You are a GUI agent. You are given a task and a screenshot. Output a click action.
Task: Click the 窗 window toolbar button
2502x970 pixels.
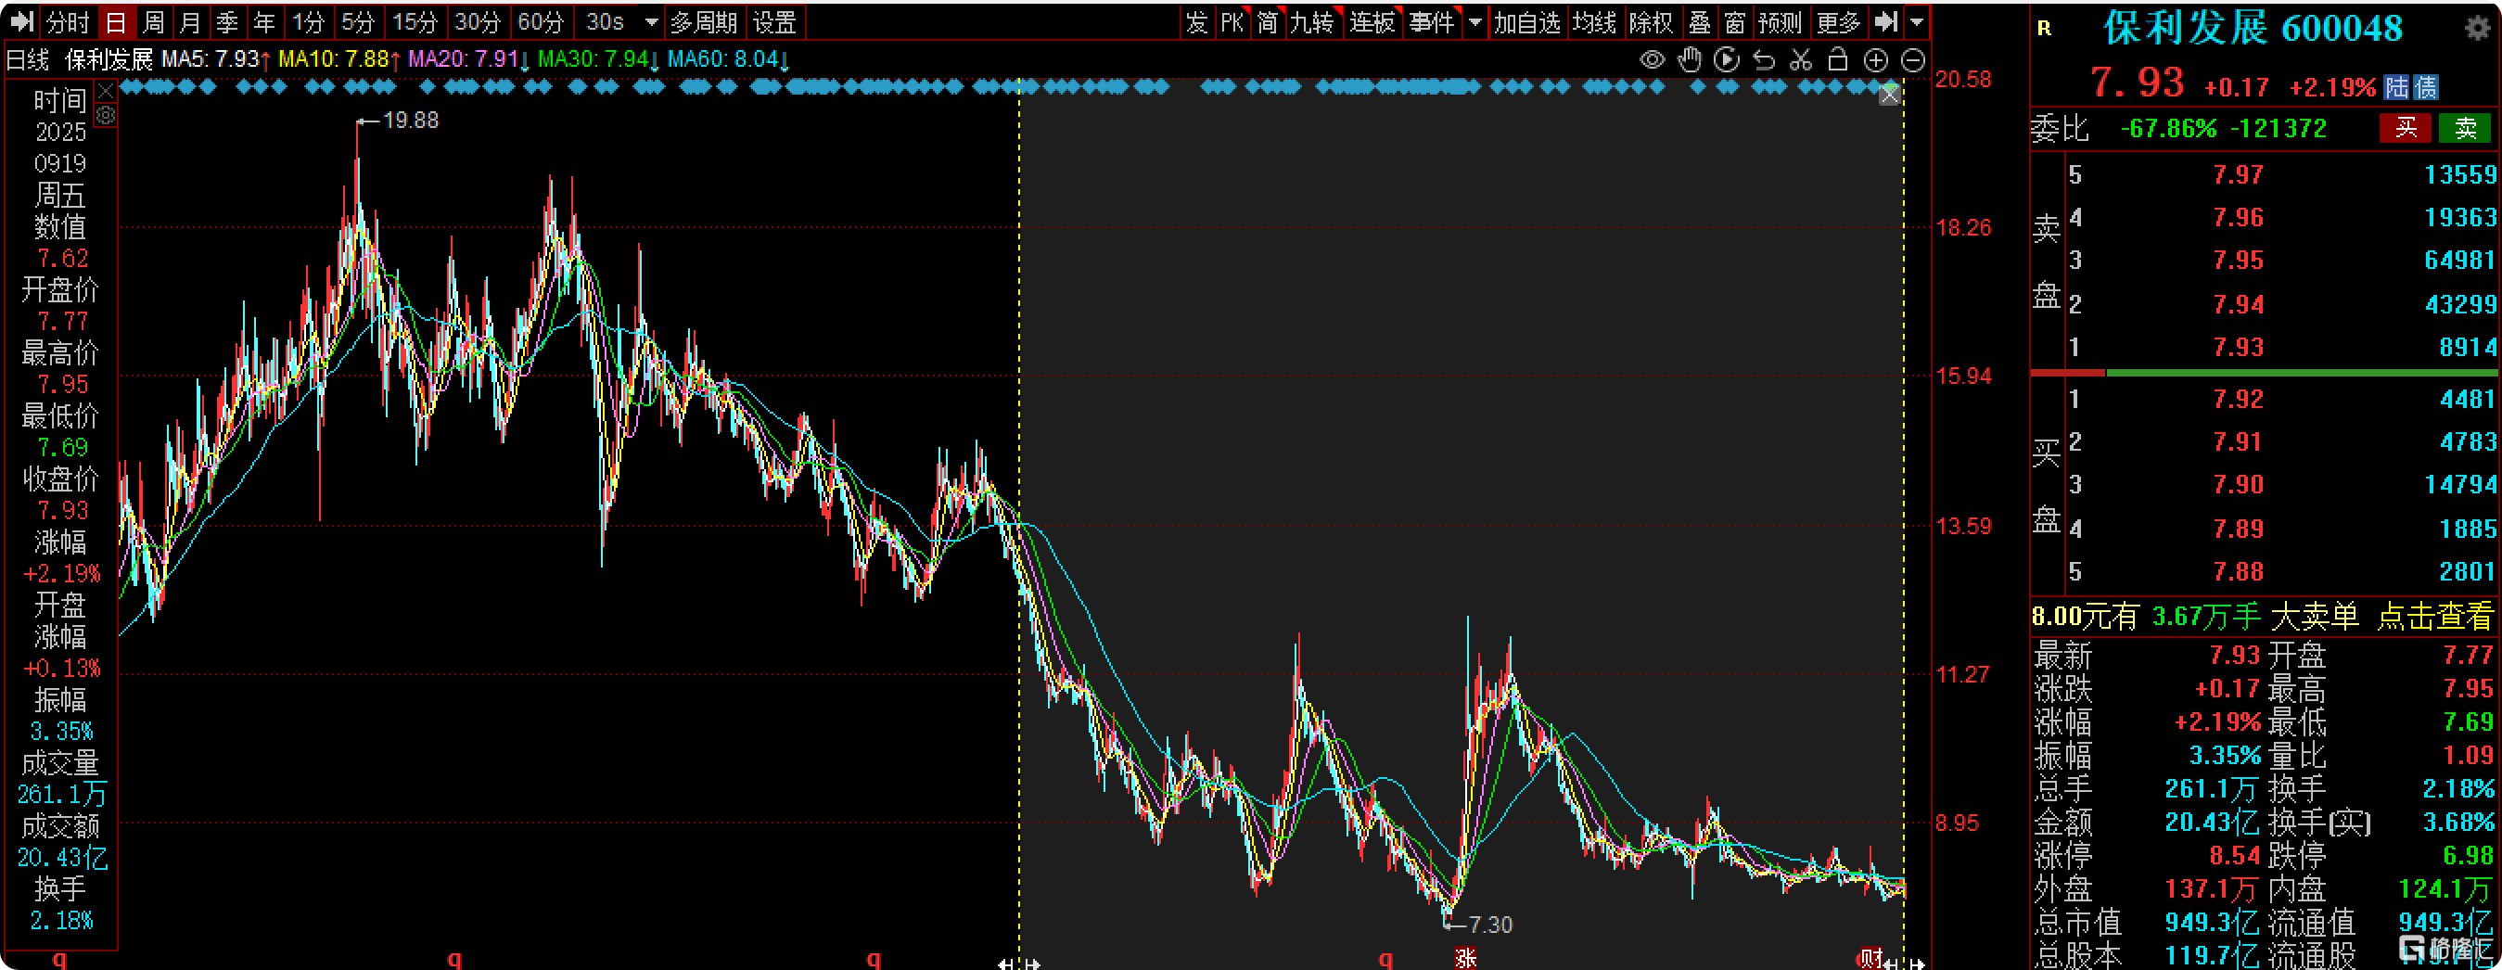point(1736,22)
